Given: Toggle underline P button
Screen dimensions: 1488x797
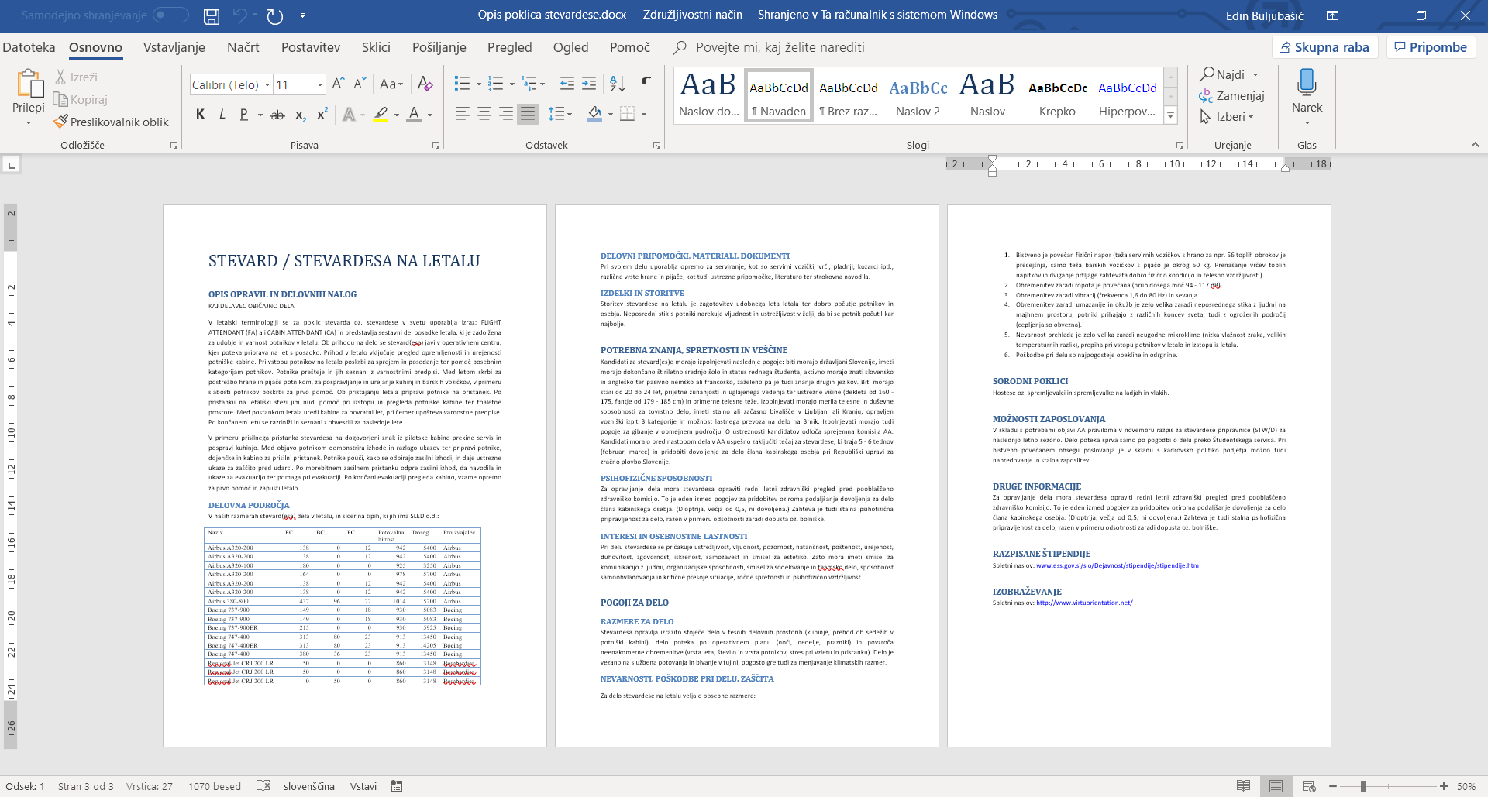Looking at the screenshot, I should click(244, 115).
